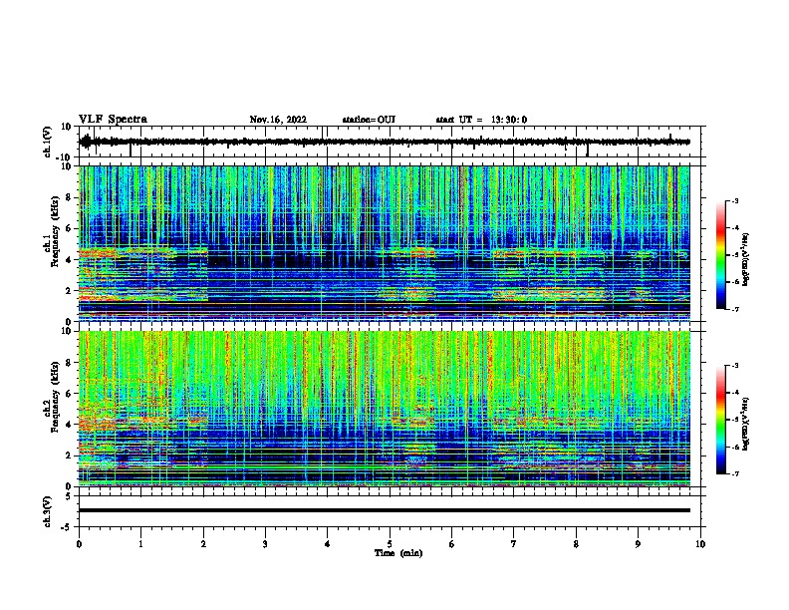The image size is (789, 610).
Task: Click the 'station=OUI' header text
Action: pyautogui.click(x=369, y=120)
